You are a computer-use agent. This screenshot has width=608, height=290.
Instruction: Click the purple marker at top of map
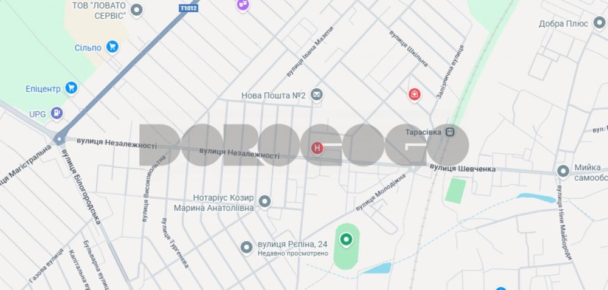point(243,5)
